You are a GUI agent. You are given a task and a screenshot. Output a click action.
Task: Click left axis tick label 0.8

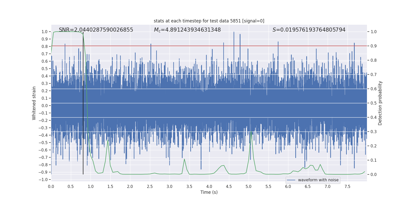click(x=45, y=47)
